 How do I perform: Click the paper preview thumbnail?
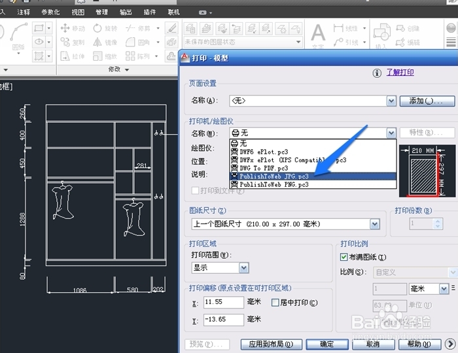(x=427, y=171)
